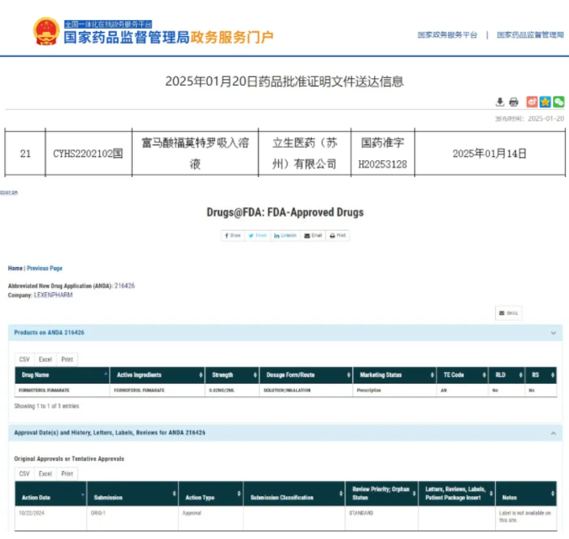This screenshot has width=569, height=539.
Task: Go to the Previous Page link
Action: tap(45, 268)
